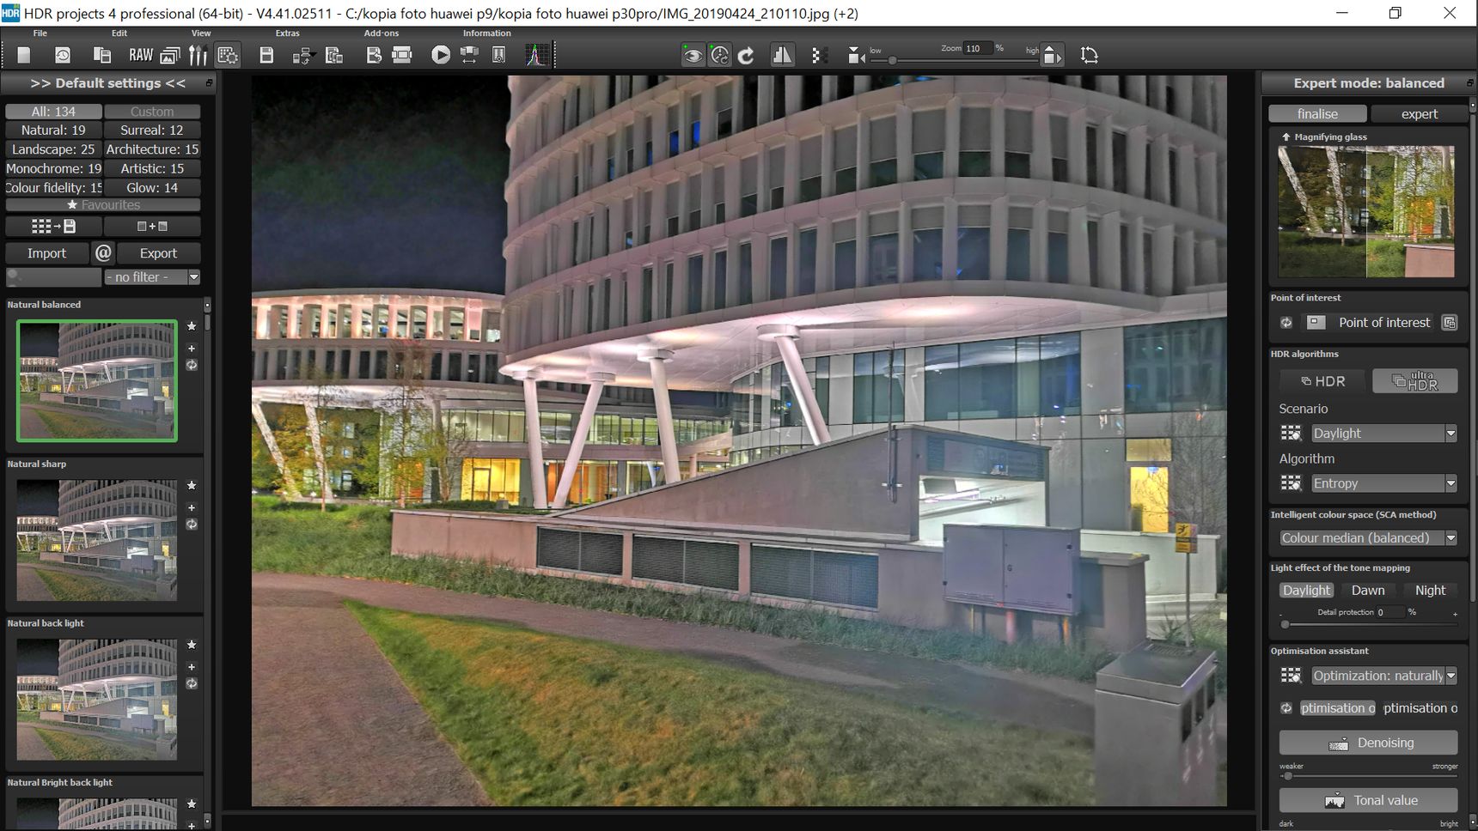The width and height of the screenshot is (1478, 831).
Task: Click the plus icon beside Natural back light
Action: (192, 667)
